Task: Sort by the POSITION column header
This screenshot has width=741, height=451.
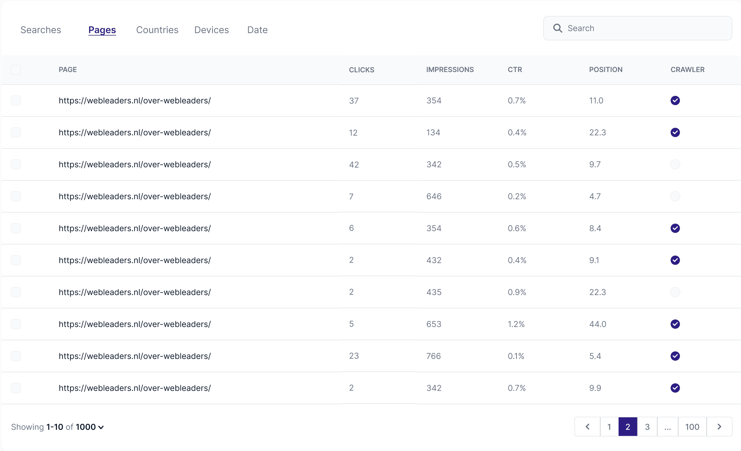Action: click(605, 70)
